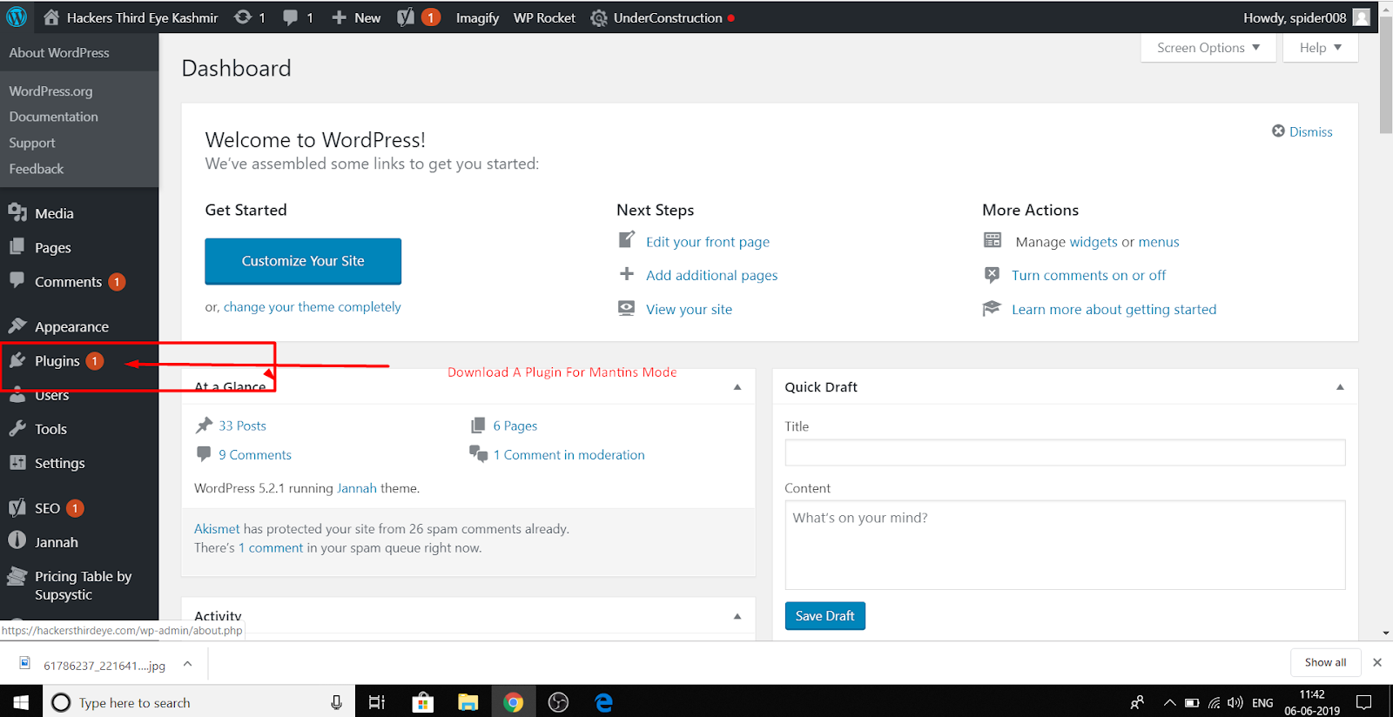Click the SEO Yoast icon in sidebar
Viewport: 1393px width, 717px height.
[17, 507]
